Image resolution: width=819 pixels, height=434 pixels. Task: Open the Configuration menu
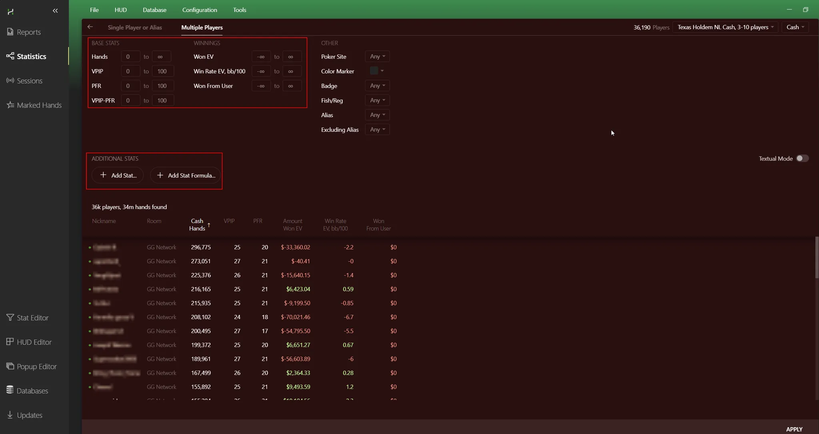point(200,10)
